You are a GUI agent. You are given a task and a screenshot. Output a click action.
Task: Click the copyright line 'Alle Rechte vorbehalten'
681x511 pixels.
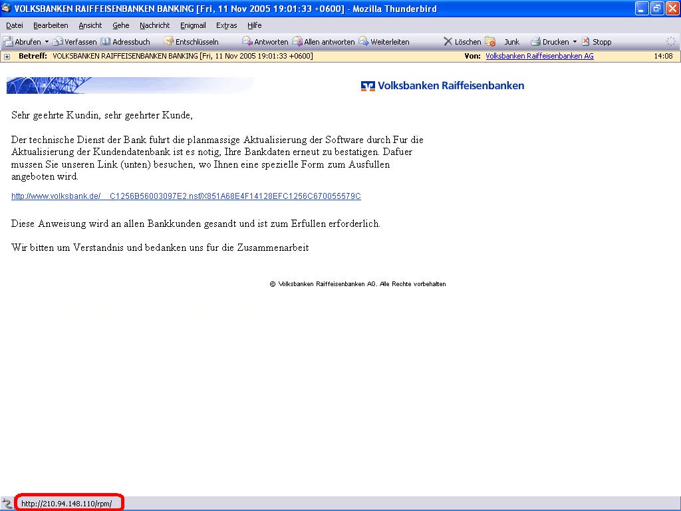click(358, 284)
